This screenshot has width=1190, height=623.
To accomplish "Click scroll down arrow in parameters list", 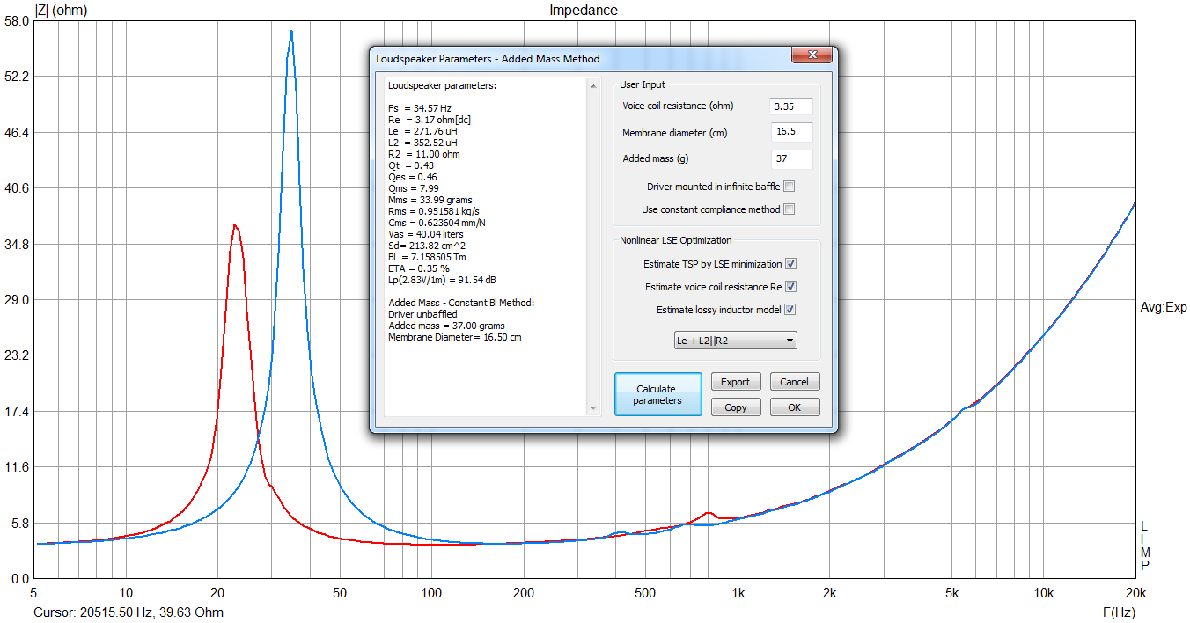I will (593, 408).
